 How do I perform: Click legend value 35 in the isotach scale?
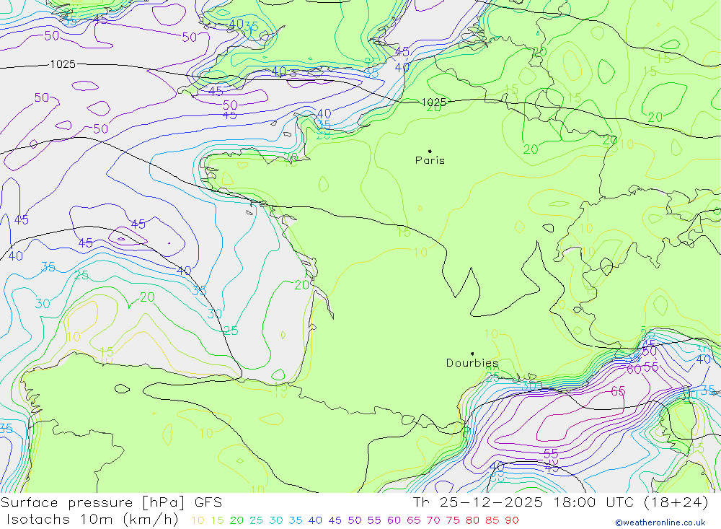point(295,520)
